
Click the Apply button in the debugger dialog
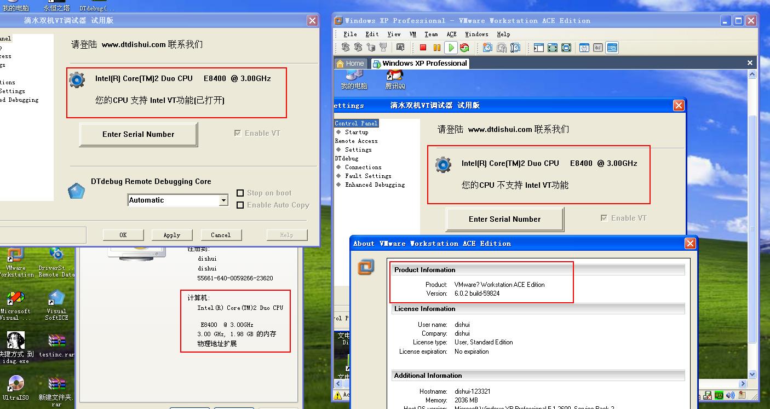click(172, 235)
